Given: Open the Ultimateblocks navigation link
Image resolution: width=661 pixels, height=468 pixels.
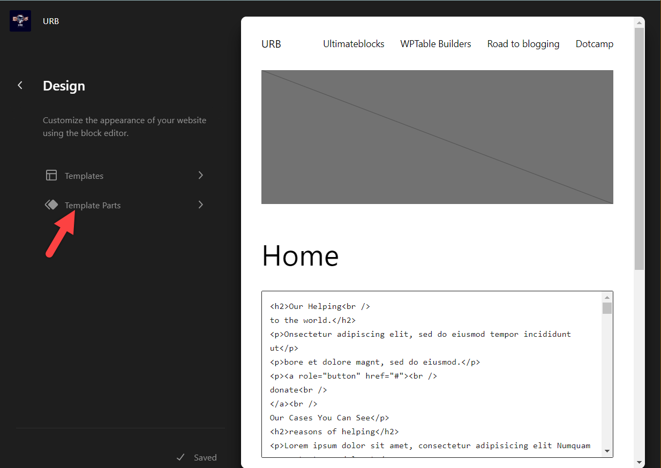Looking at the screenshot, I should click(x=354, y=44).
